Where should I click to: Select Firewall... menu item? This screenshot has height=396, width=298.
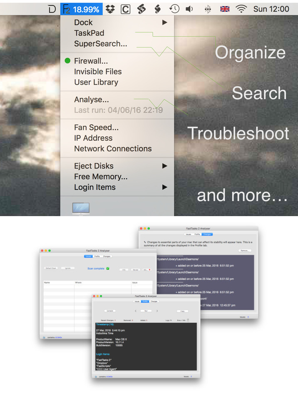[x=91, y=61]
